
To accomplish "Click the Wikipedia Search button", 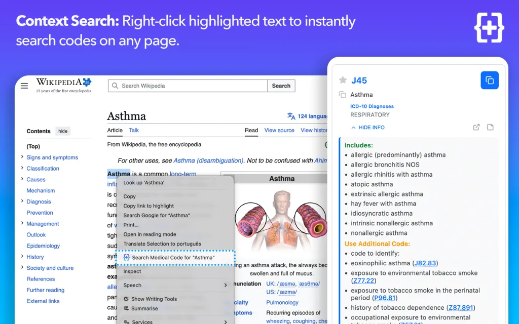I will pyautogui.click(x=281, y=86).
